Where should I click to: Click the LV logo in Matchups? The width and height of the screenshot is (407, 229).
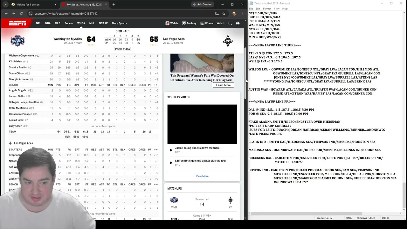231,200
